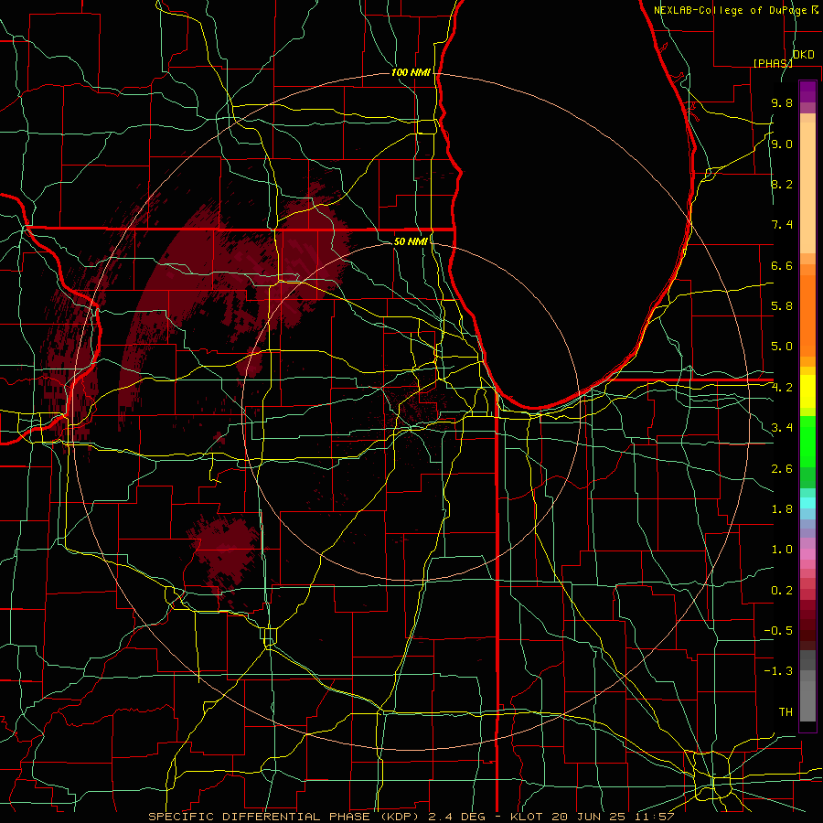Screen dimensions: 823x823
Task: Click the 11:57 timestamp text
Action: 654,817
